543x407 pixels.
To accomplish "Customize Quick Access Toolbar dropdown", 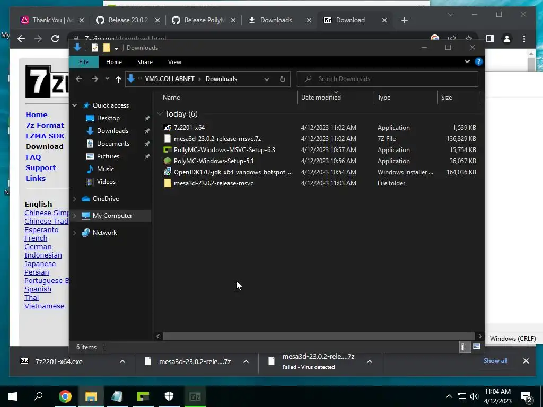I will pos(116,48).
